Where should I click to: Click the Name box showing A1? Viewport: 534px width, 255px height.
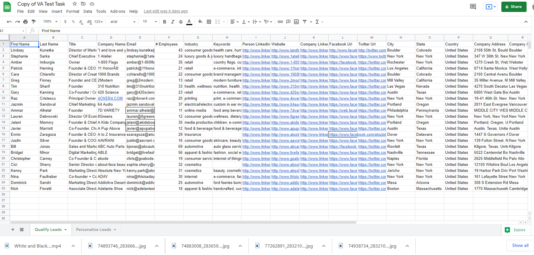(12, 31)
